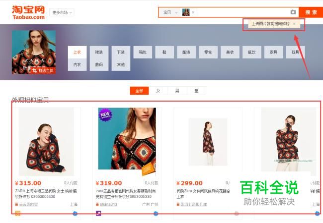Viewport: 323px width, 223px height.
Task: Visit the shana313 shop link
Action: click(108, 204)
